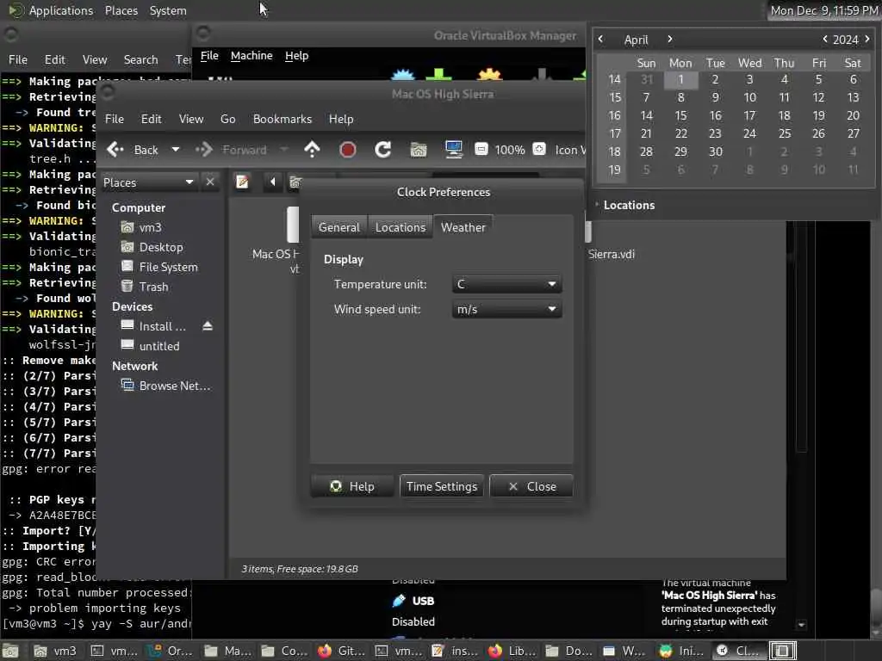This screenshot has height=661, width=882.
Task: Open the Temperature unit dropdown
Action: coord(506,284)
